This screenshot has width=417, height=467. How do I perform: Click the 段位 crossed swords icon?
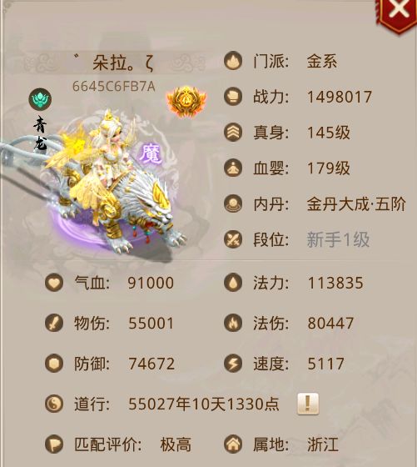[x=233, y=239]
